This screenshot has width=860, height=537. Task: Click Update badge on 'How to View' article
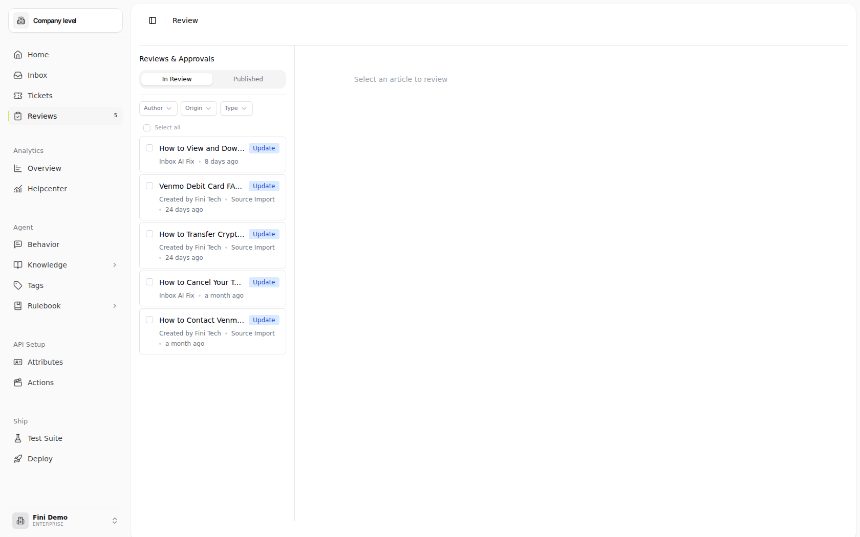[264, 148]
